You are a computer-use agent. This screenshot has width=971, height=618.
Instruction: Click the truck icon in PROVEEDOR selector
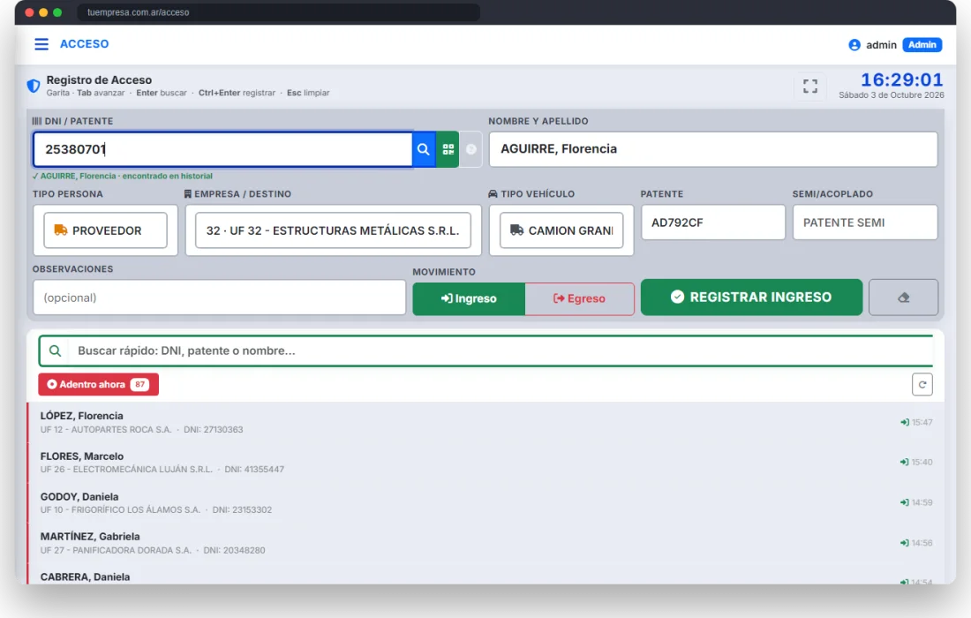[61, 230]
